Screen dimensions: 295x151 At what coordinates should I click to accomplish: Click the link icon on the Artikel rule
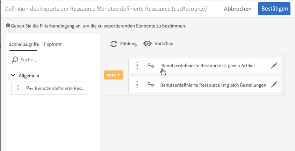pos(151,66)
